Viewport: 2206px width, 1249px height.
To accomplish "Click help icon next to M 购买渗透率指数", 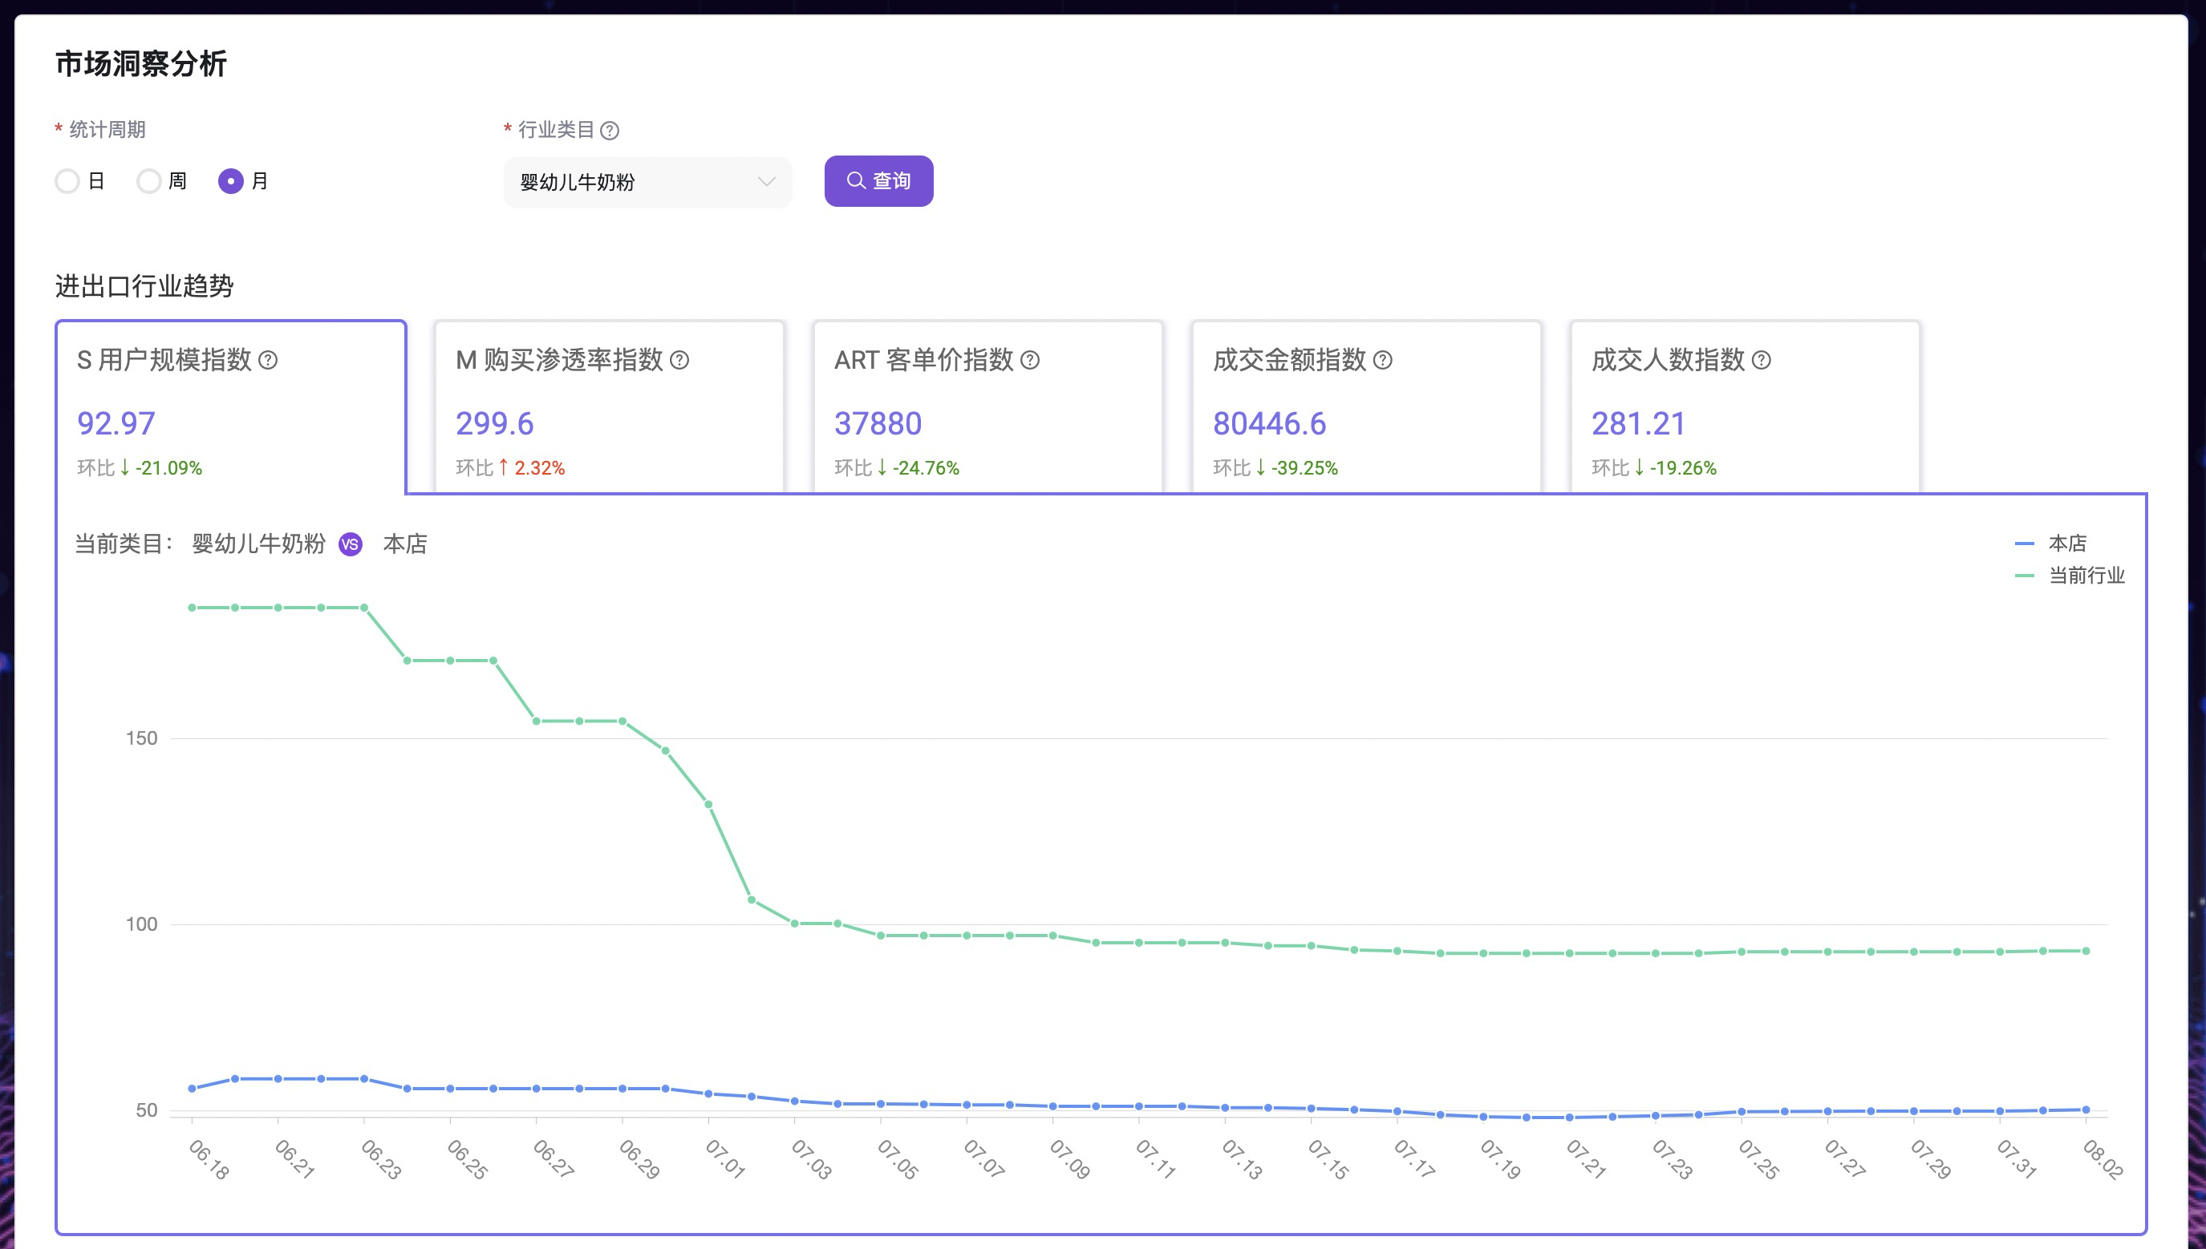I will click(679, 360).
